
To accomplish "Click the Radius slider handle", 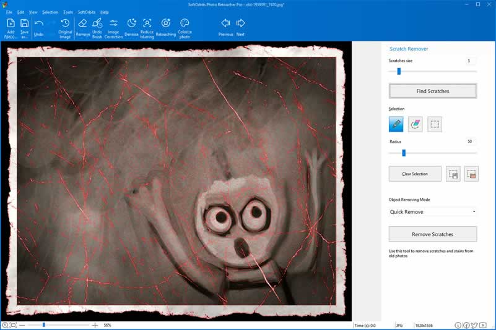I will (x=404, y=153).
